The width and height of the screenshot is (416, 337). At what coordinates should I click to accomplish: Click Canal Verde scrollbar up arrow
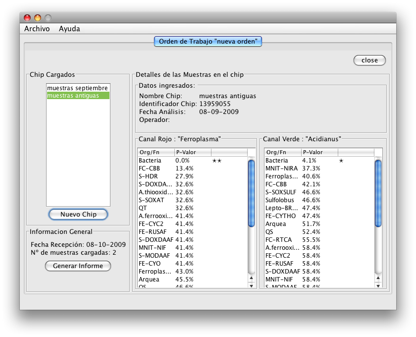(x=378, y=278)
